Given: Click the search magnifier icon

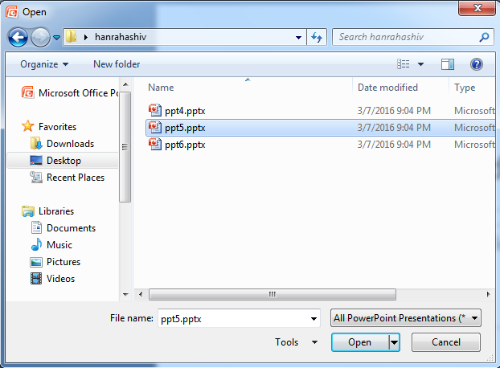Looking at the screenshot, I should coord(484,37).
